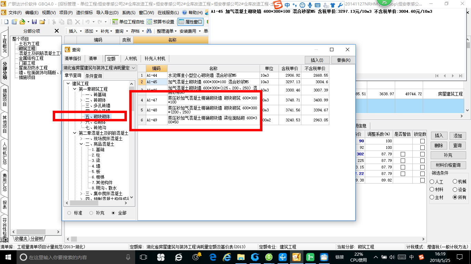Open the 文件(F) menu
The image size is (471, 264).
point(15,13)
